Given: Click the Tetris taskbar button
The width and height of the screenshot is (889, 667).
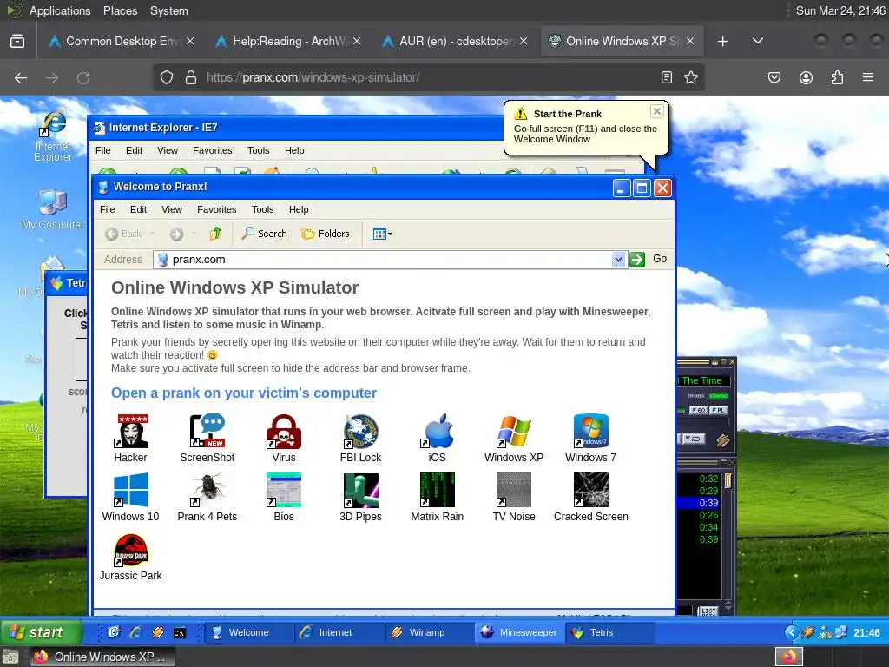Looking at the screenshot, I should [x=610, y=632].
